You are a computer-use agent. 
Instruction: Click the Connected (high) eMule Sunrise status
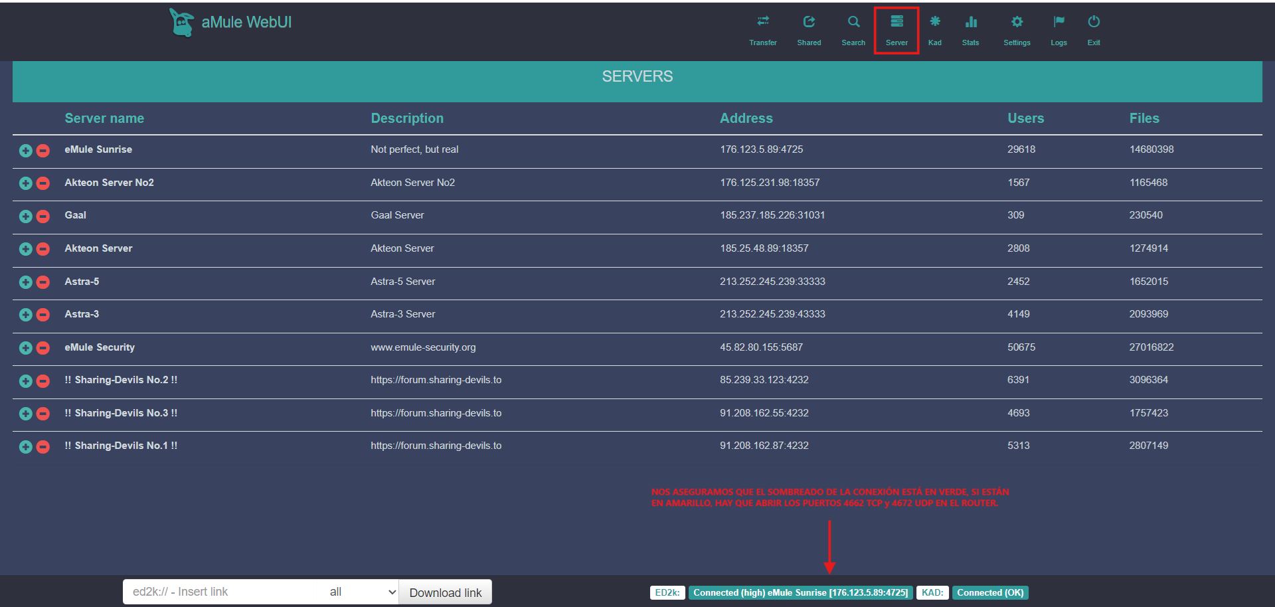pos(801,592)
